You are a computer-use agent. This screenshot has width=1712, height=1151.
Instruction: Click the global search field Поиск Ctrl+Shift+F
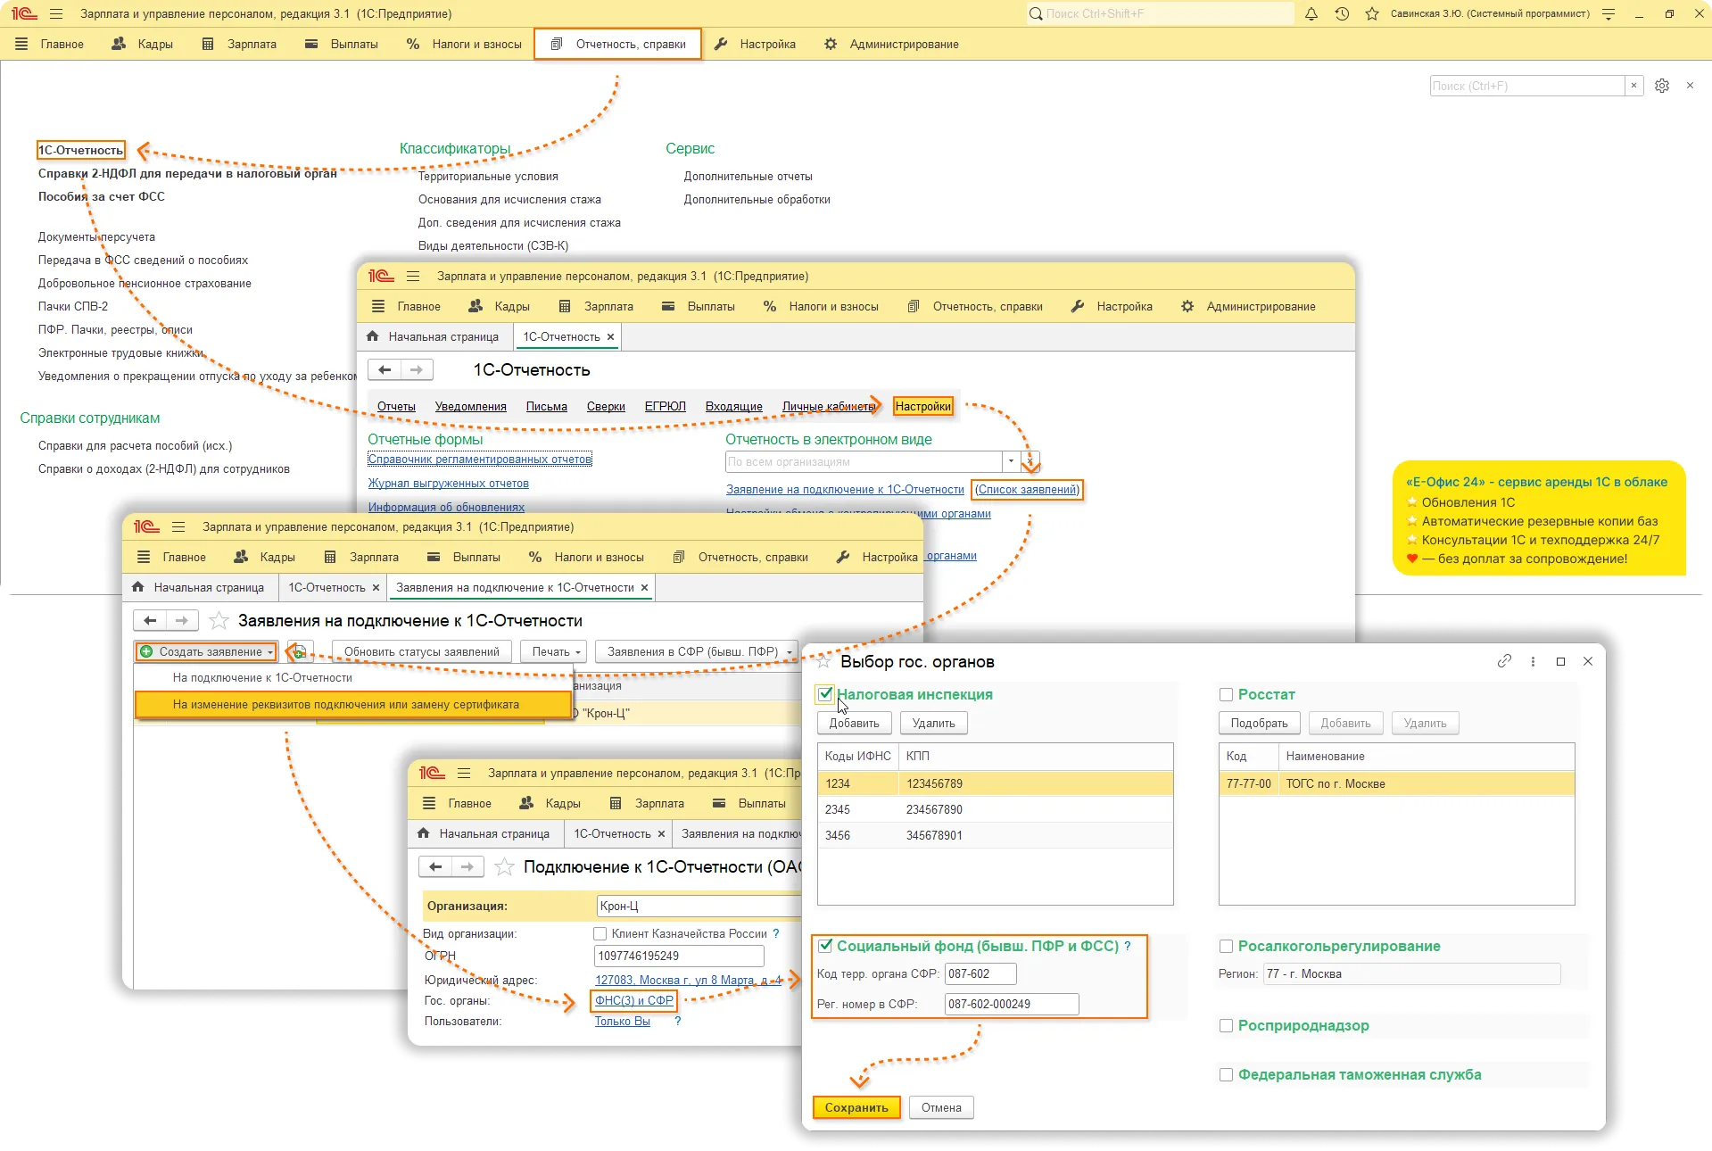click(1160, 13)
